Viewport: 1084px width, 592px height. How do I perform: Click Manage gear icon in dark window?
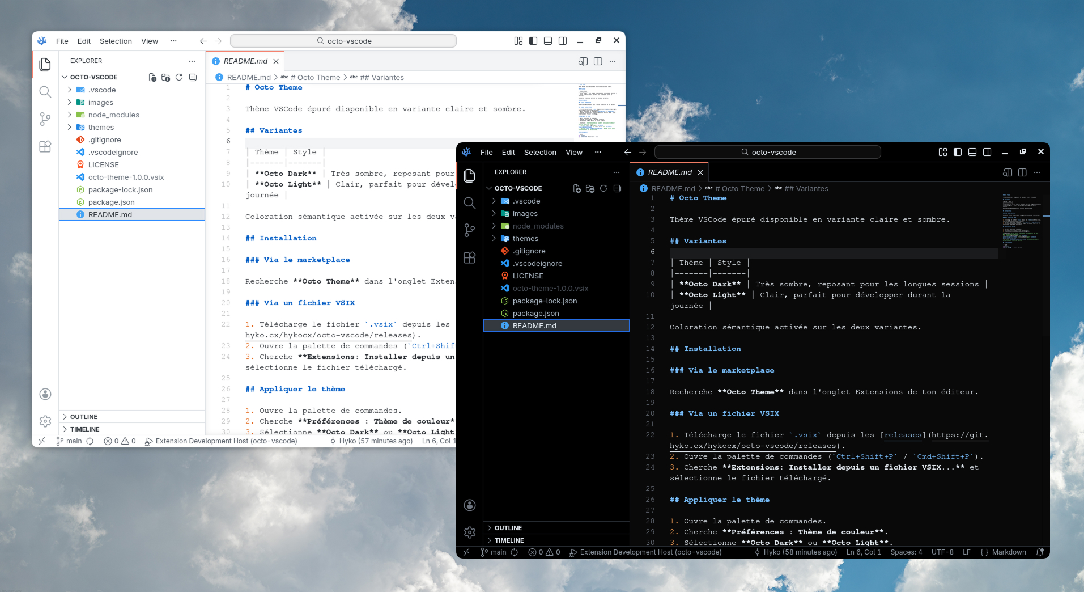469,532
